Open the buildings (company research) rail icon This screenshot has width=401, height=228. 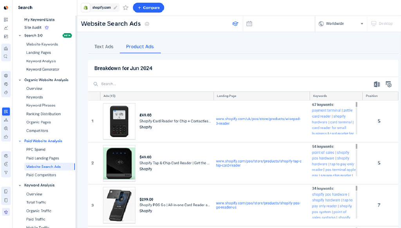click(6, 48)
